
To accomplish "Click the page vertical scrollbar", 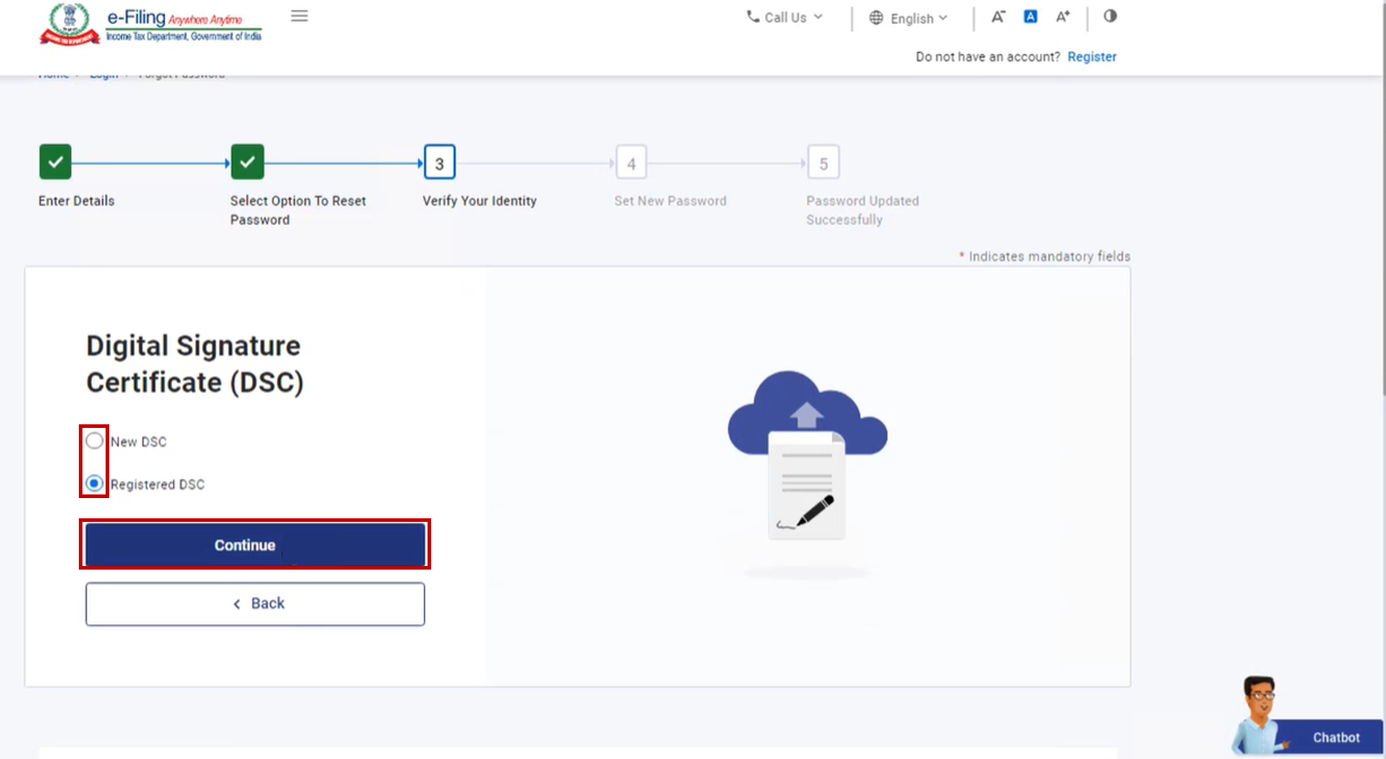I will tap(1382, 217).
